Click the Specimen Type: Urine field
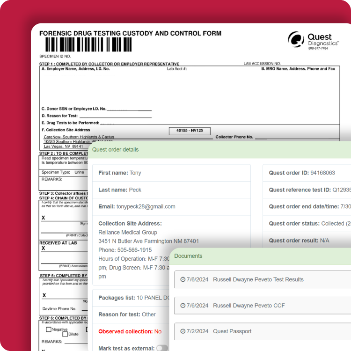This screenshot has width=351, height=351. [x=63, y=172]
